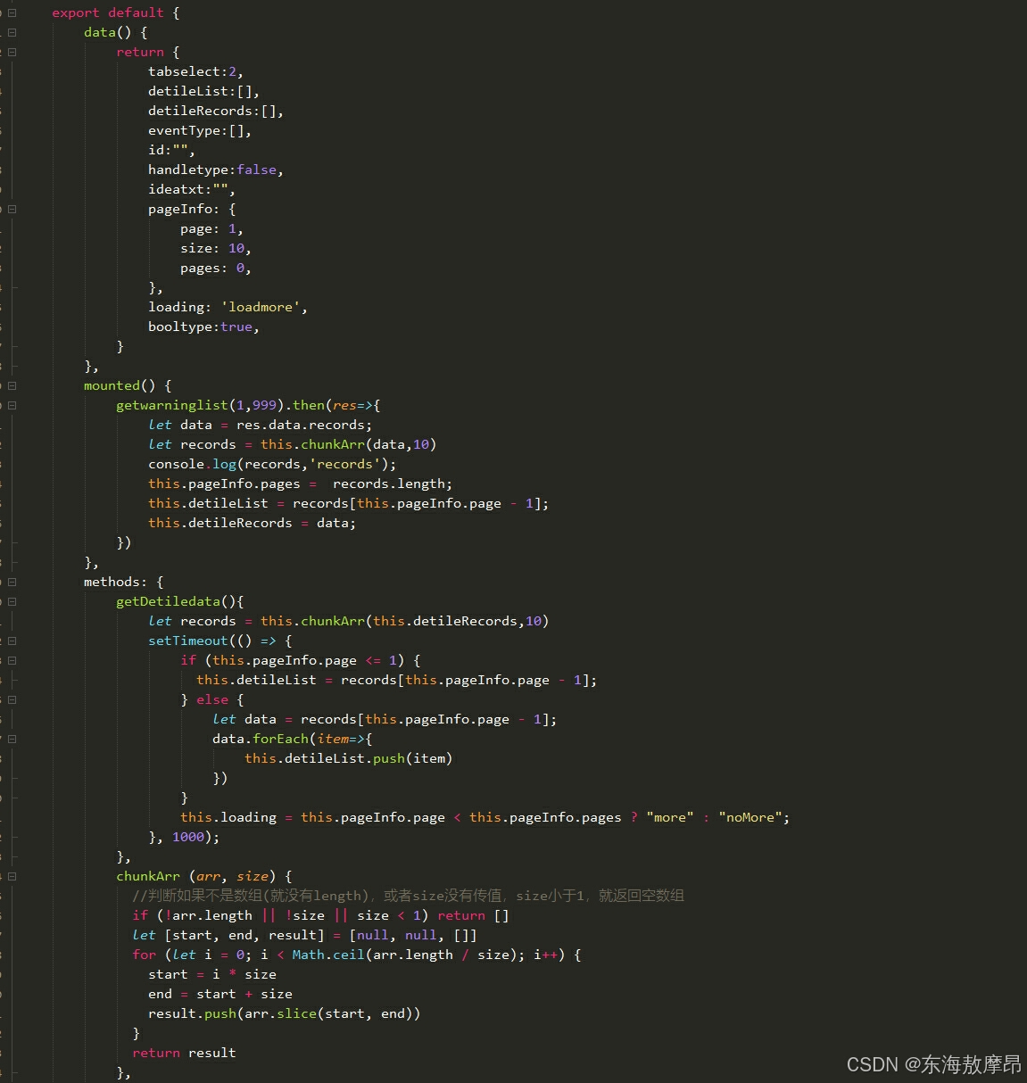This screenshot has height=1083, width=1027.
Task: Click the 'loadmore' string literal
Action: (x=261, y=306)
